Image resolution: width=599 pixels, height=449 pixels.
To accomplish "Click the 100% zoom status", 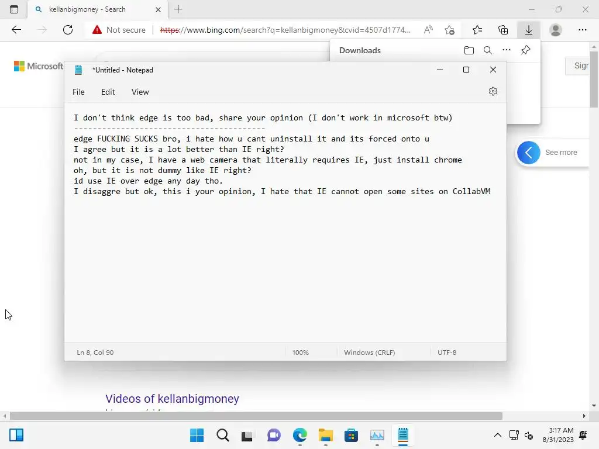I will (300, 353).
